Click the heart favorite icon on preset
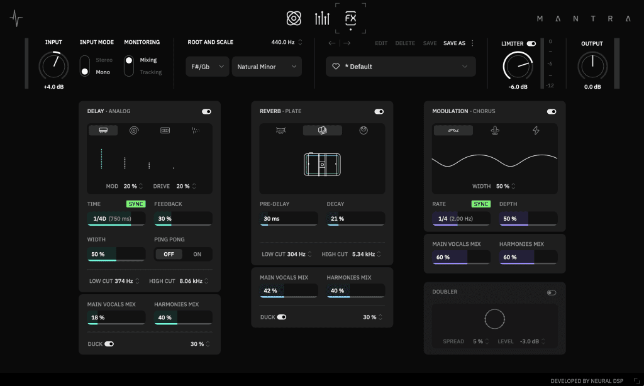 tap(336, 67)
